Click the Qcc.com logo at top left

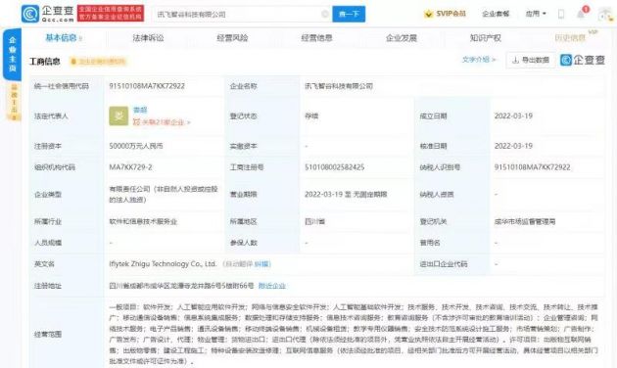(x=48, y=14)
